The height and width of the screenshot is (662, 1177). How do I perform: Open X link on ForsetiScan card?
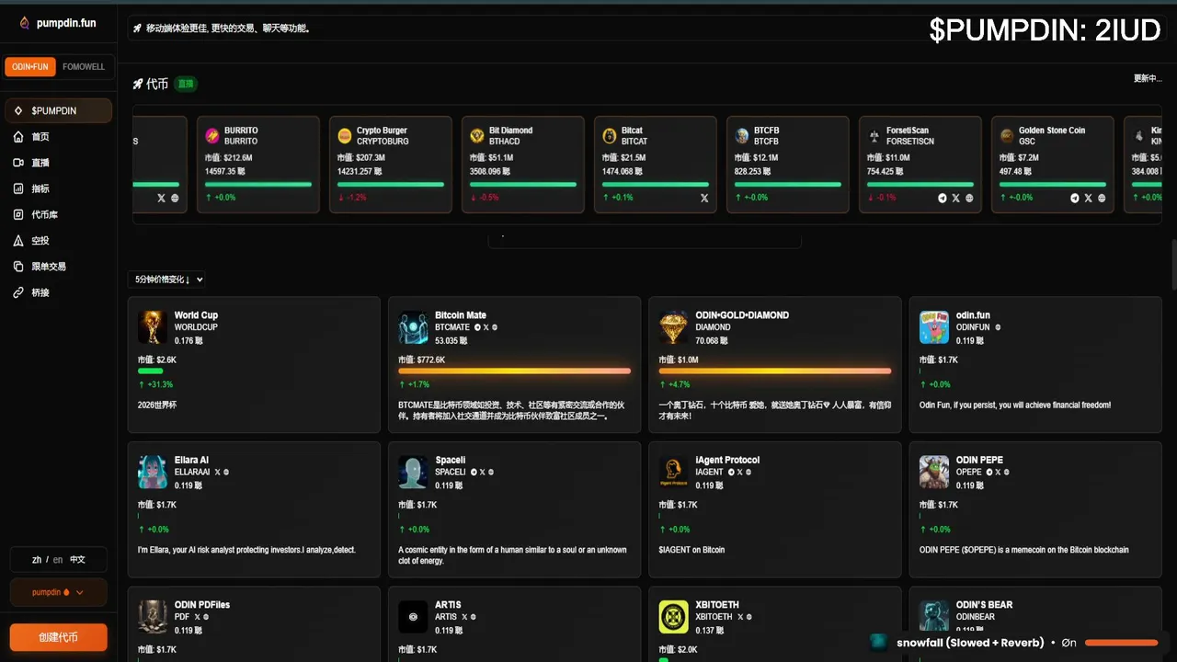[x=956, y=198]
